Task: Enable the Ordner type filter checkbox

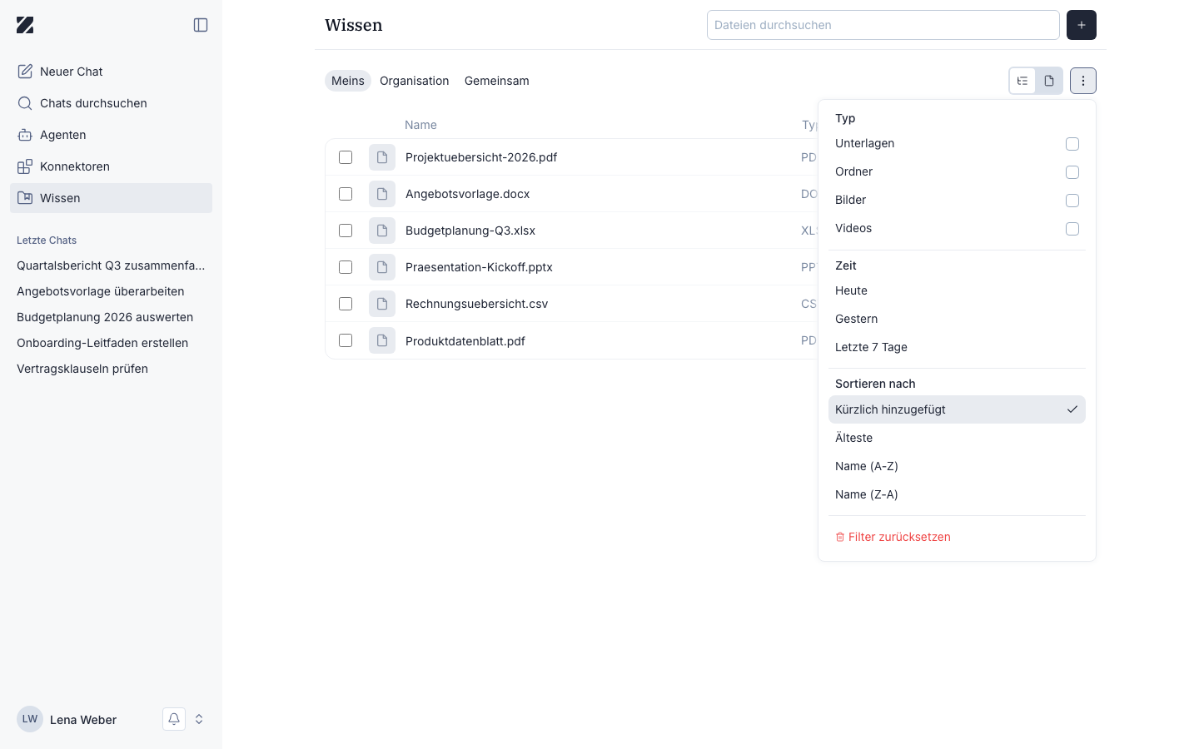Action: [x=1072, y=172]
